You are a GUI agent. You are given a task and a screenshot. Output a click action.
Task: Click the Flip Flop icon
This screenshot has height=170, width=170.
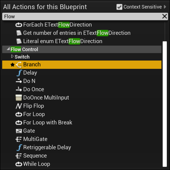(19, 106)
